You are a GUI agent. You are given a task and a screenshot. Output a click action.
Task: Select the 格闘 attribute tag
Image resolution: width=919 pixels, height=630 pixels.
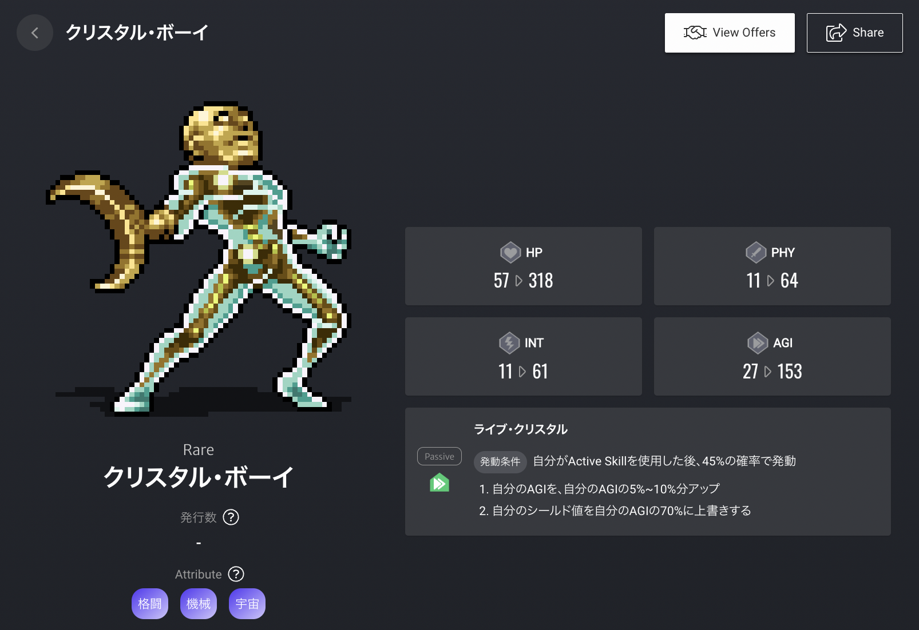coord(150,604)
